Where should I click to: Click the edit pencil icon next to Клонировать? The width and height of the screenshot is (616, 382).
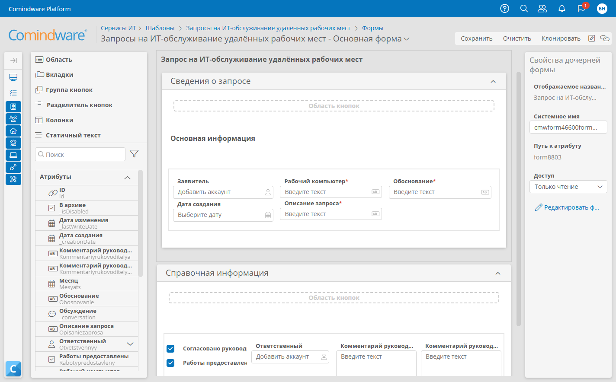(x=592, y=38)
